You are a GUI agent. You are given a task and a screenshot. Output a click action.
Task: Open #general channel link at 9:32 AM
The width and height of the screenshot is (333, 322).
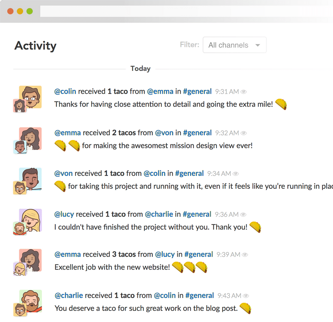[197, 133]
